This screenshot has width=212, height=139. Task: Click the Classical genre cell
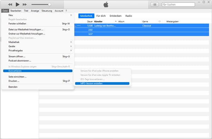click(x=147, y=26)
